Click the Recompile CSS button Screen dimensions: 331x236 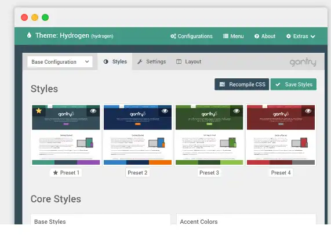242,85
